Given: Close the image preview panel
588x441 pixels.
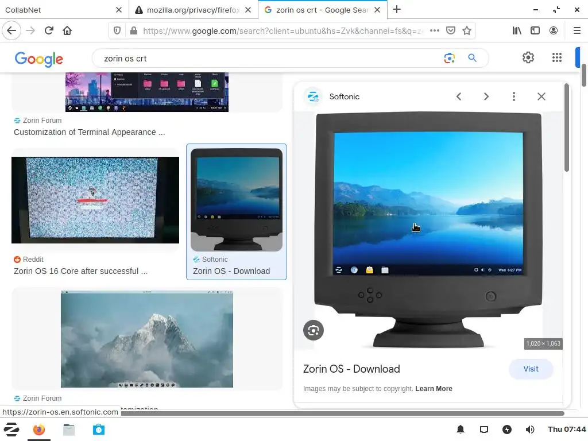Looking at the screenshot, I should [541, 96].
